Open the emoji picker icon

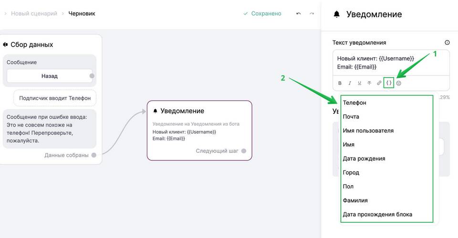click(399, 83)
